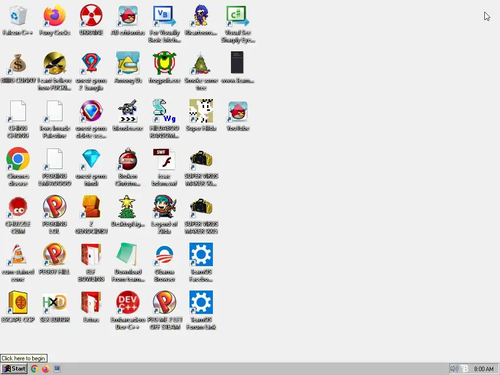Open the Smoke some tree icon

point(201,63)
